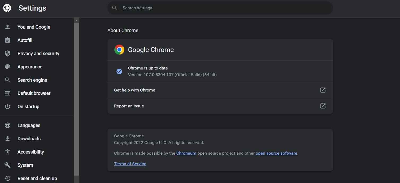Screen dimensions: 400x183
Task: Click the Report an issue external link icon
Action: tap(323, 106)
